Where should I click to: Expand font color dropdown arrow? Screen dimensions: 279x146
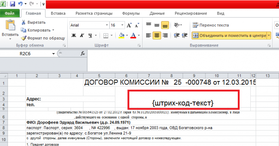tap(139, 35)
